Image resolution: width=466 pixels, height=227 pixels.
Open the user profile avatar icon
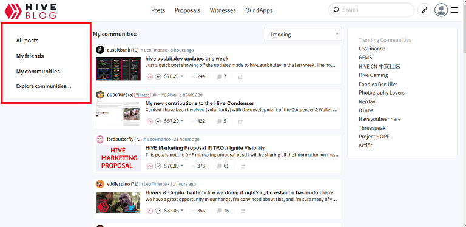pyautogui.click(x=441, y=10)
